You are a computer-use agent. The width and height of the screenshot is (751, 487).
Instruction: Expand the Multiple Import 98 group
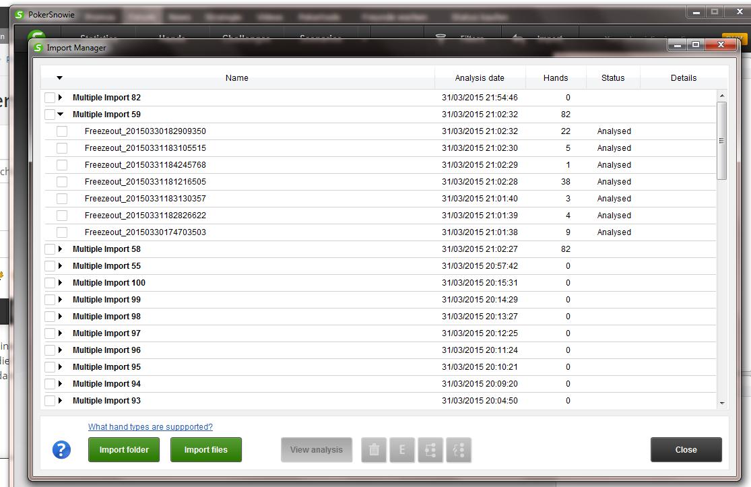pyautogui.click(x=61, y=316)
